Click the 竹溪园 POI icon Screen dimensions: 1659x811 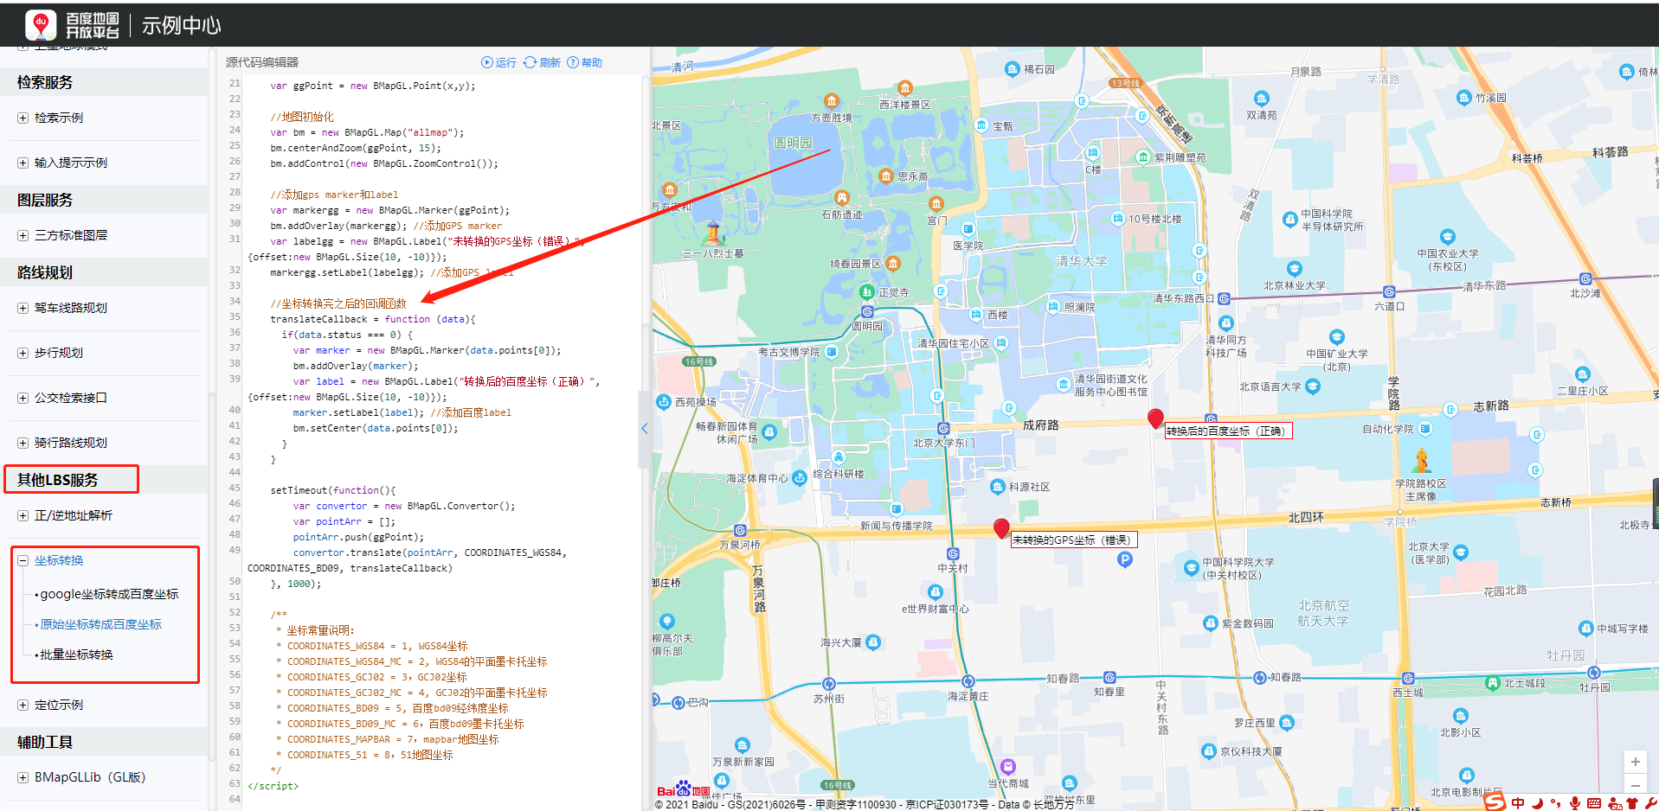(1463, 98)
